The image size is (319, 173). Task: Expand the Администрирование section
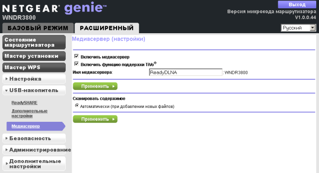click(34, 150)
